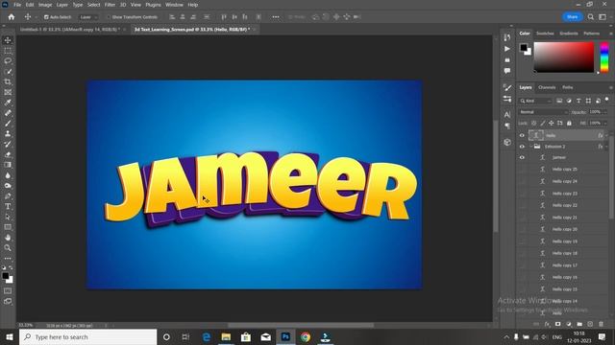
Task: Select the Eyedropper tool
Action: (x=8, y=103)
